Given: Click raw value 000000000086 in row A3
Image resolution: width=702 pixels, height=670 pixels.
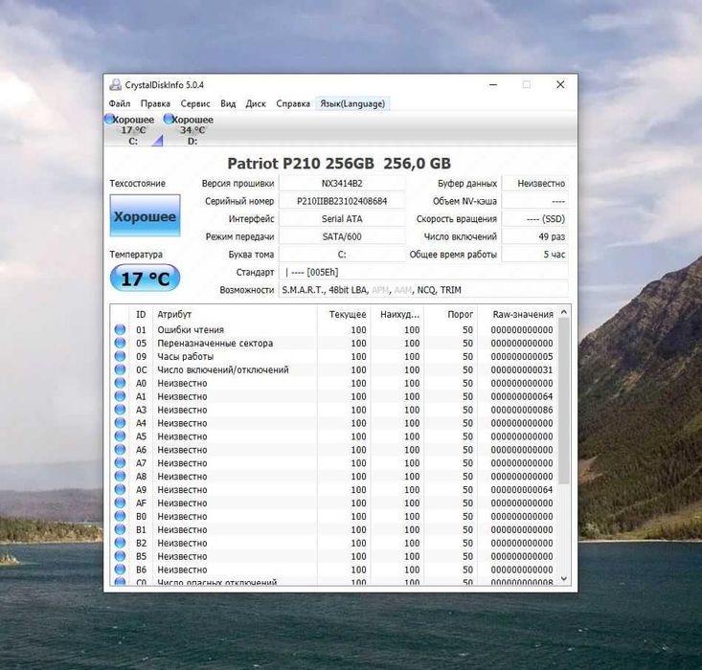Looking at the screenshot, I should point(522,410).
